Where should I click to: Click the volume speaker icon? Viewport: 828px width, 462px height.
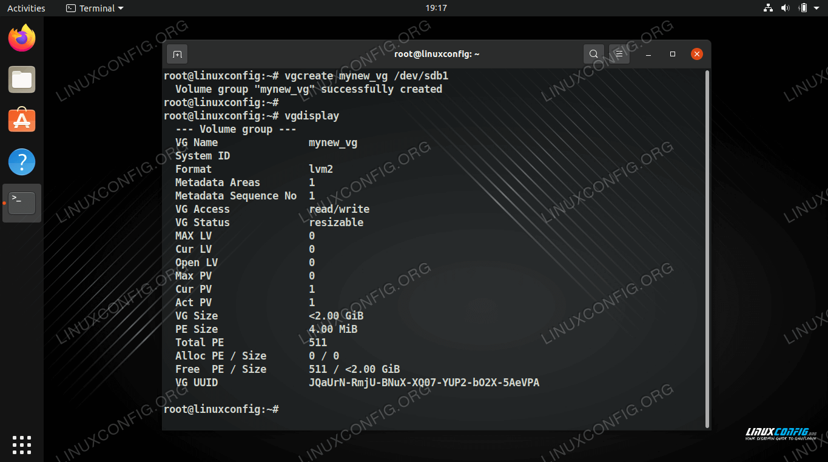[785, 8]
